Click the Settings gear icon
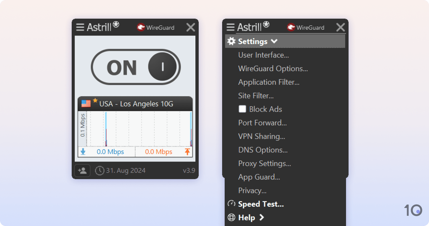This screenshot has height=226, width=429. [x=231, y=41]
